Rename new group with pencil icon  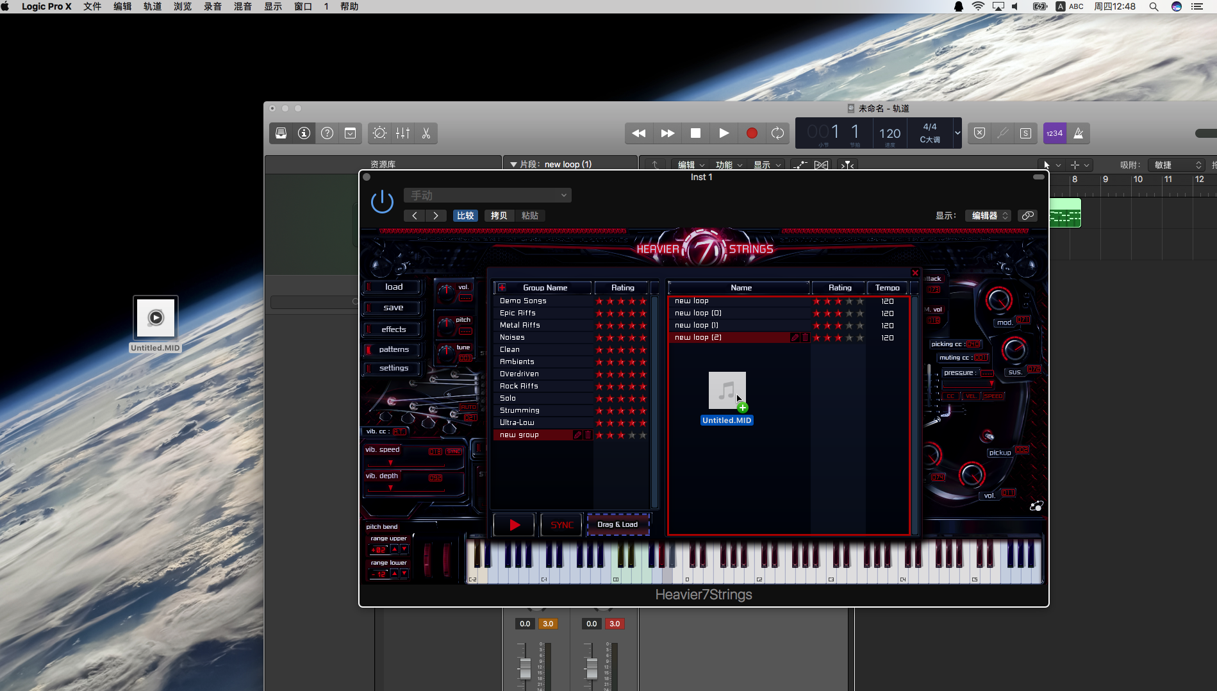click(x=577, y=435)
